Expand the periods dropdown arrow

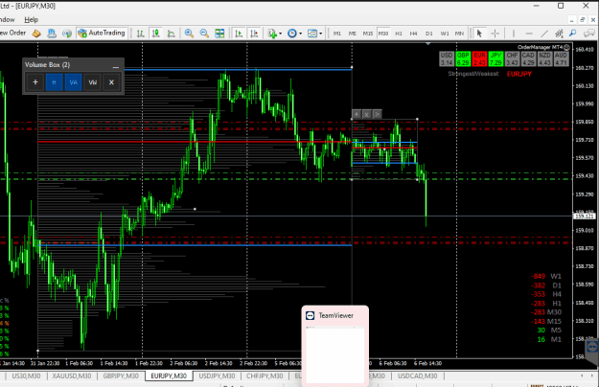[300, 34]
